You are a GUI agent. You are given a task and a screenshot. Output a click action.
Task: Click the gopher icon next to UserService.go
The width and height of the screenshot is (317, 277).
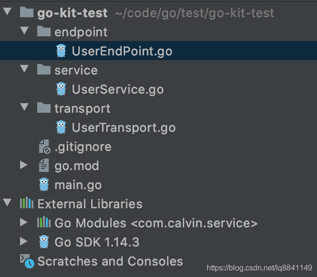point(61,89)
